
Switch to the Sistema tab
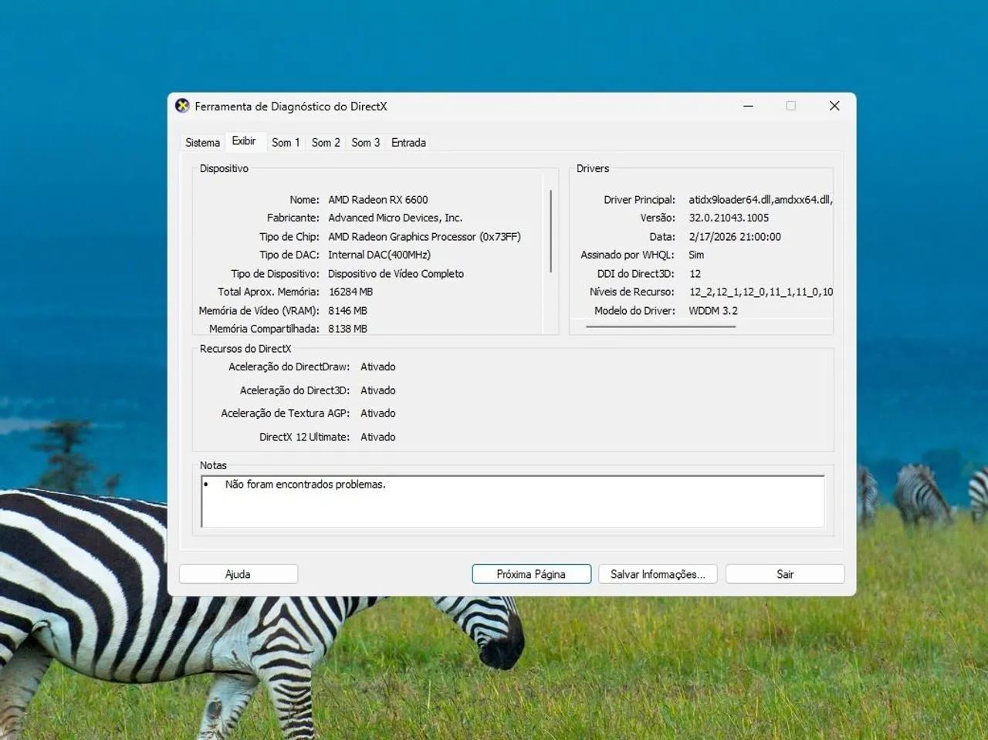tap(202, 143)
